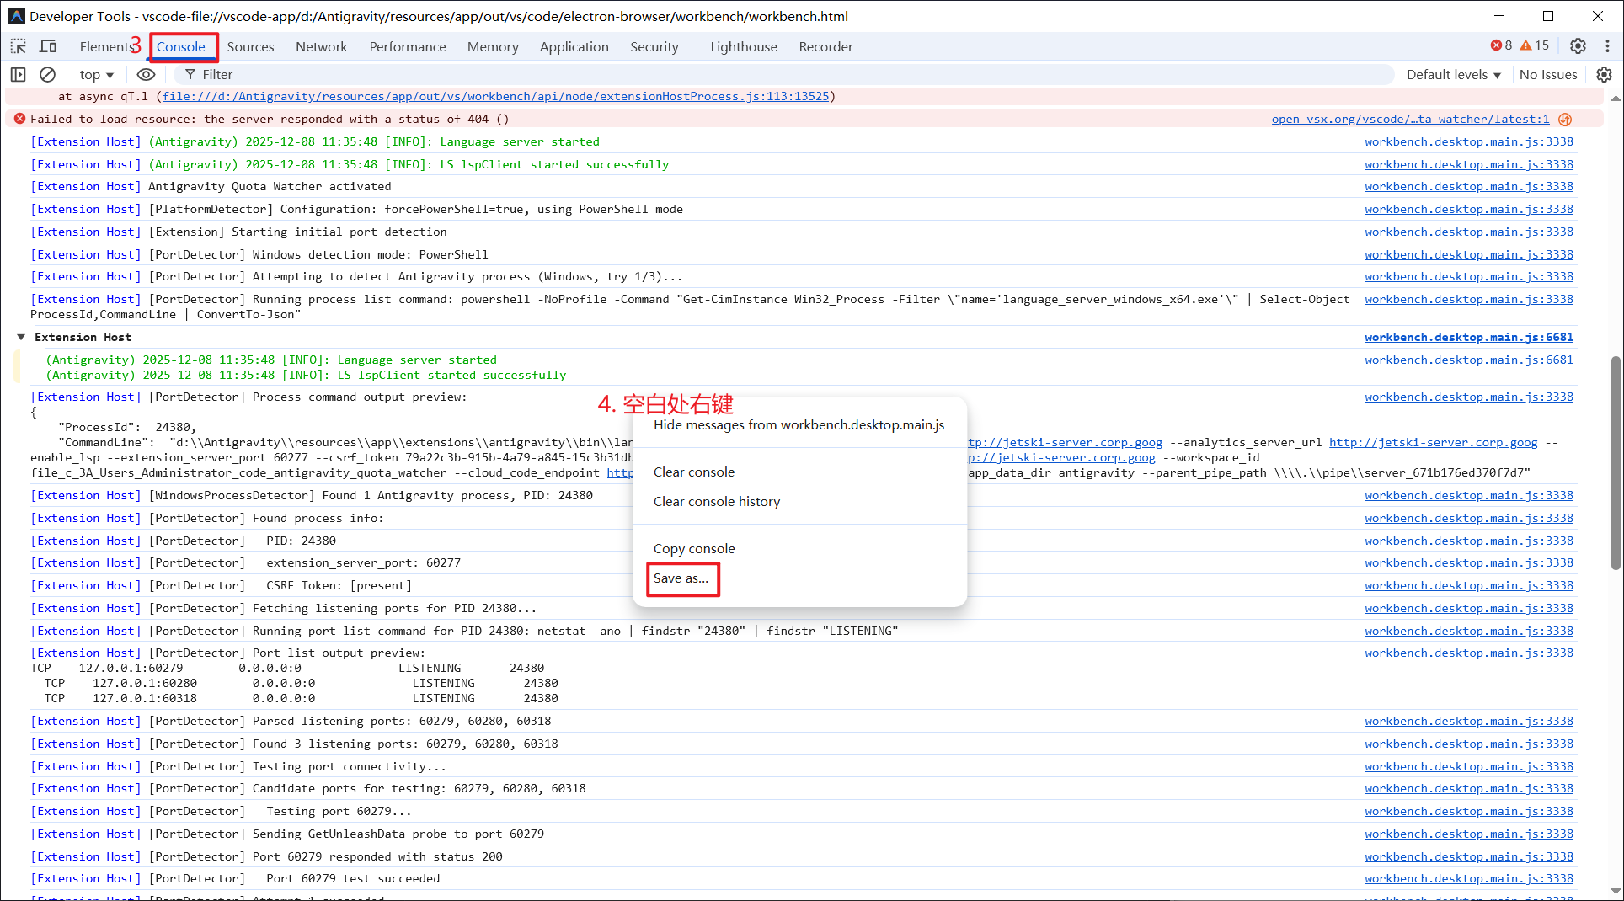Click the 'Failed to load resource' error message
This screenshot has height=901, width=1624.
(270, 119)
